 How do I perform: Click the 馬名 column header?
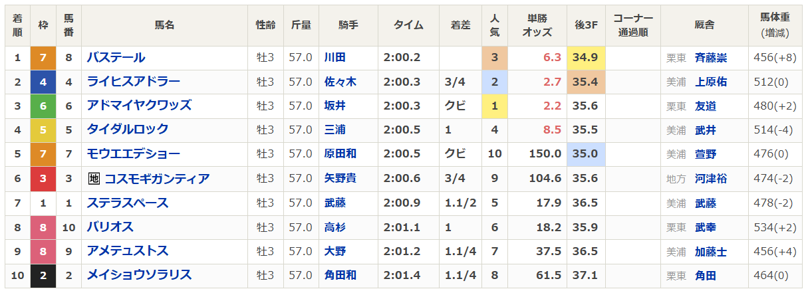pos(164,25)
